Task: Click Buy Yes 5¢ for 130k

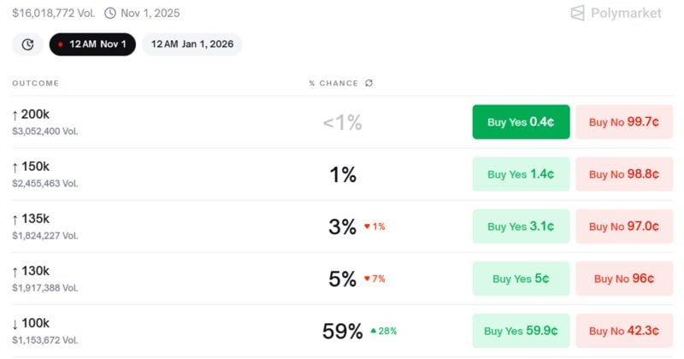Action: pyautogui.click(x=521, y=279)
